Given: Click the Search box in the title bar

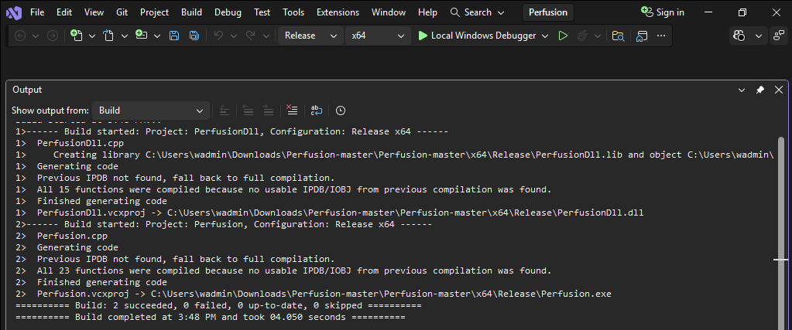Looking at the screenshot, I should (478, 12).
